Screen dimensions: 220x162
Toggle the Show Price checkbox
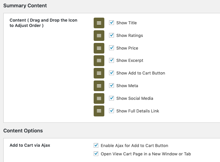click(112, 48)
